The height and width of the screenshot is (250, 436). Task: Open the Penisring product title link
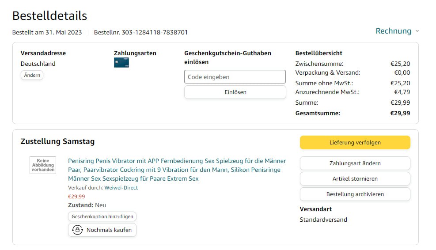click(x=177, y=170)
